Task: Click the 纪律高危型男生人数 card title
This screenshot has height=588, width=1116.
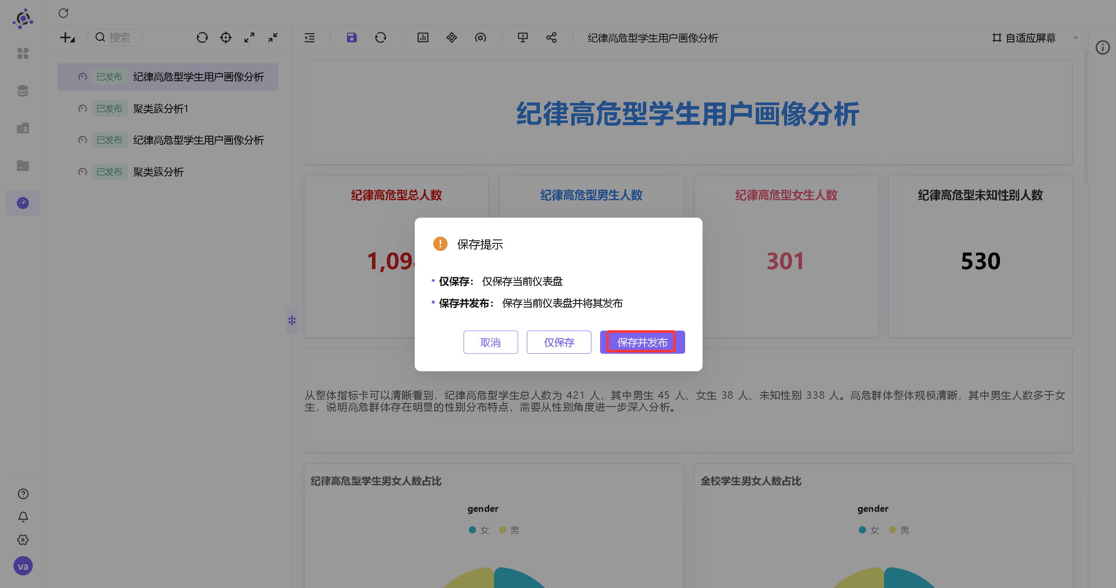Action: tap(591, 195)
